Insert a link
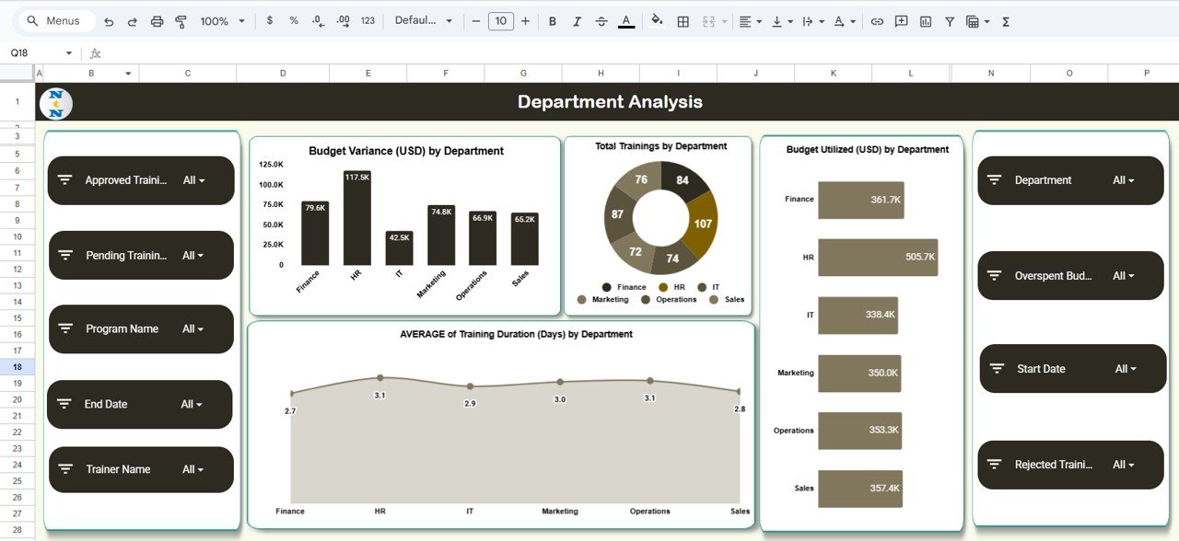1179x541 pixels. click(876, 20)
